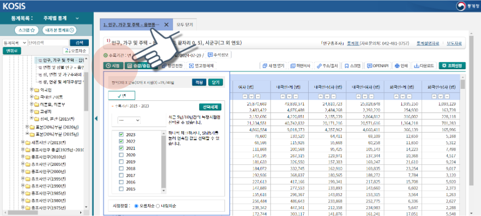
Task: Select 내림차순 radio for 시점정렬
Action: pyautogui.click(x=158, y=206)
